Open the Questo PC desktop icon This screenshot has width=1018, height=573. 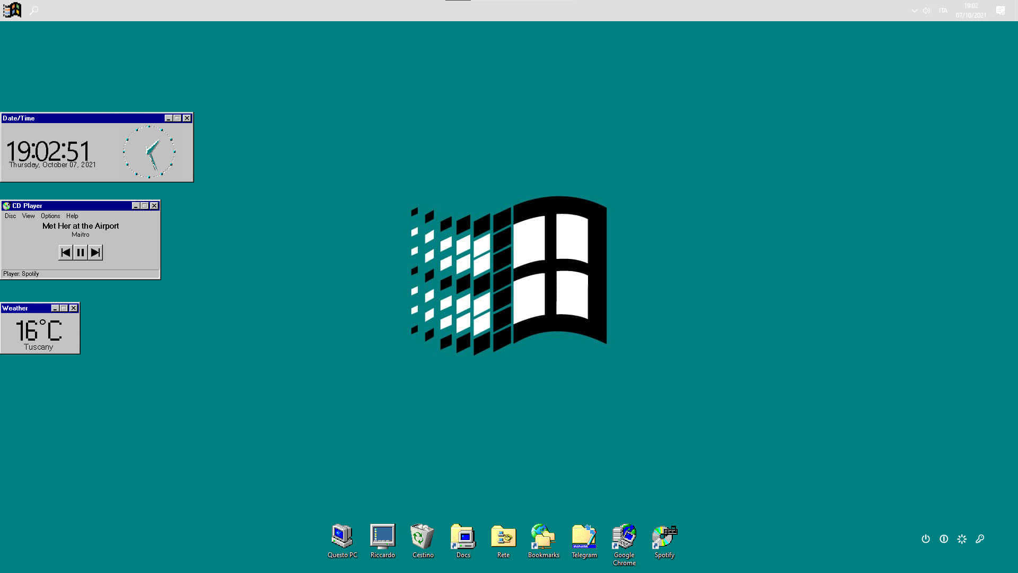[342, 541]
